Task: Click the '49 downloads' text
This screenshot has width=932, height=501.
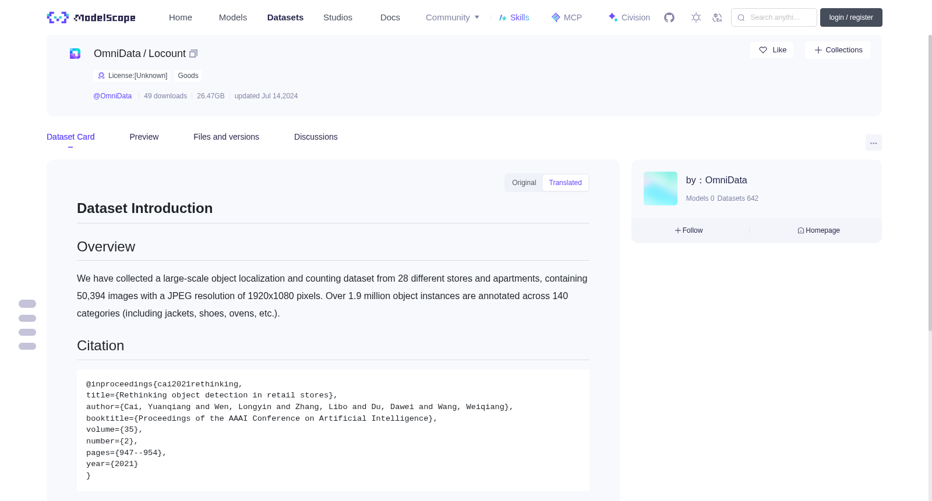Action: (165, 96)
